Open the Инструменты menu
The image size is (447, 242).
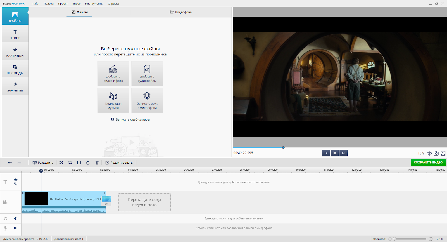[x=94, y=4]
